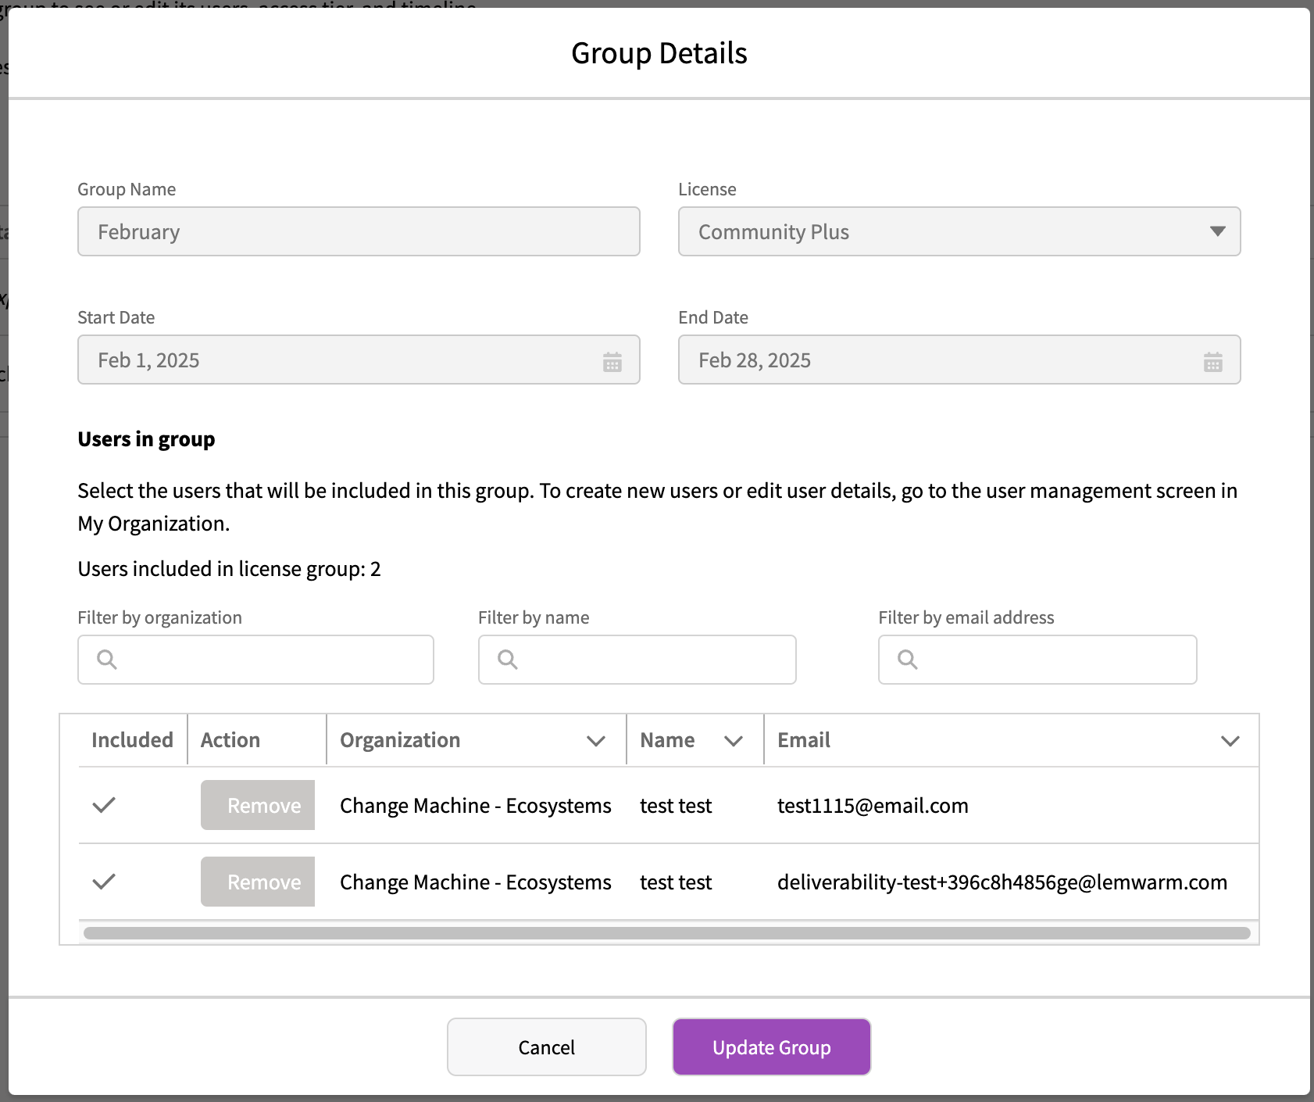Expand the License dropdown arrow
The height and width of the screenshot is (1102, 1314).
1216,231
